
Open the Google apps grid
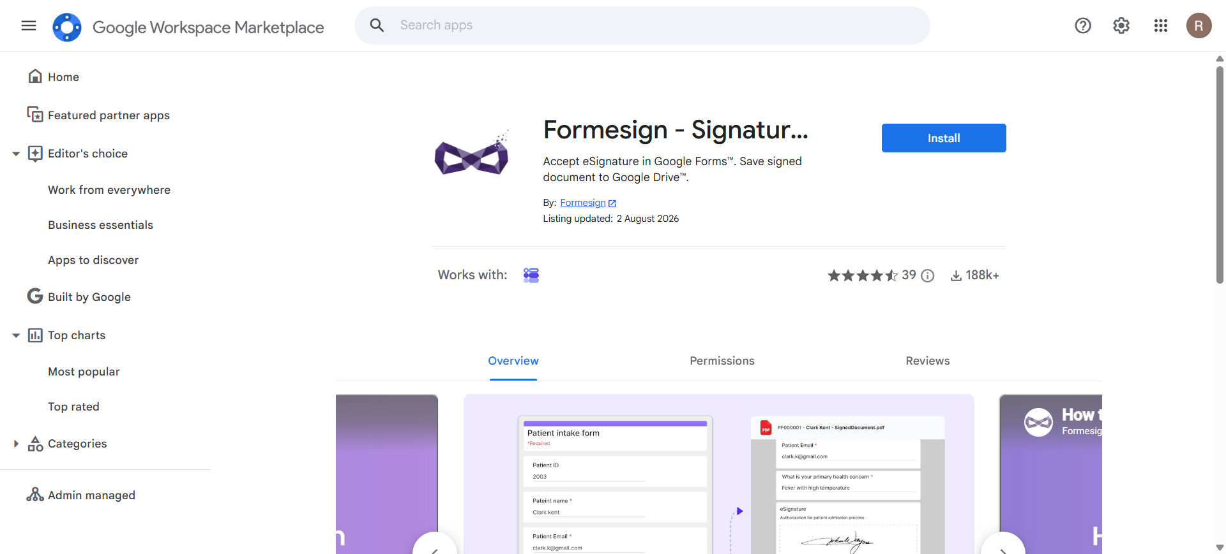coord(1161,26)
